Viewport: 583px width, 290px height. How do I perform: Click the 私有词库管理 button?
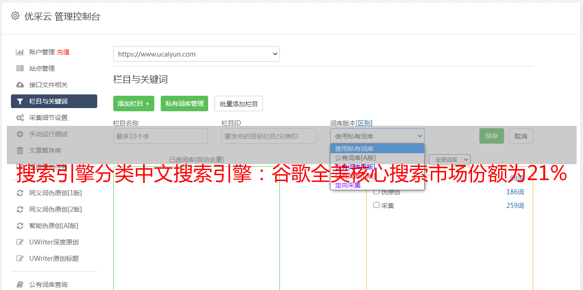(x=184, y=104)
